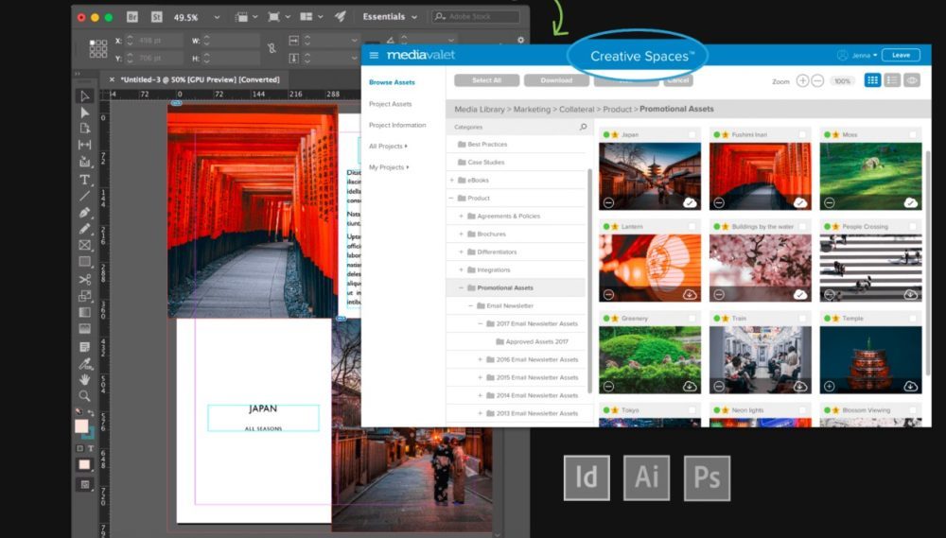This screenshot has height=538, width=946.
Task: Select the Type tool in InDesign toolbar
Action: coord(84,180)
